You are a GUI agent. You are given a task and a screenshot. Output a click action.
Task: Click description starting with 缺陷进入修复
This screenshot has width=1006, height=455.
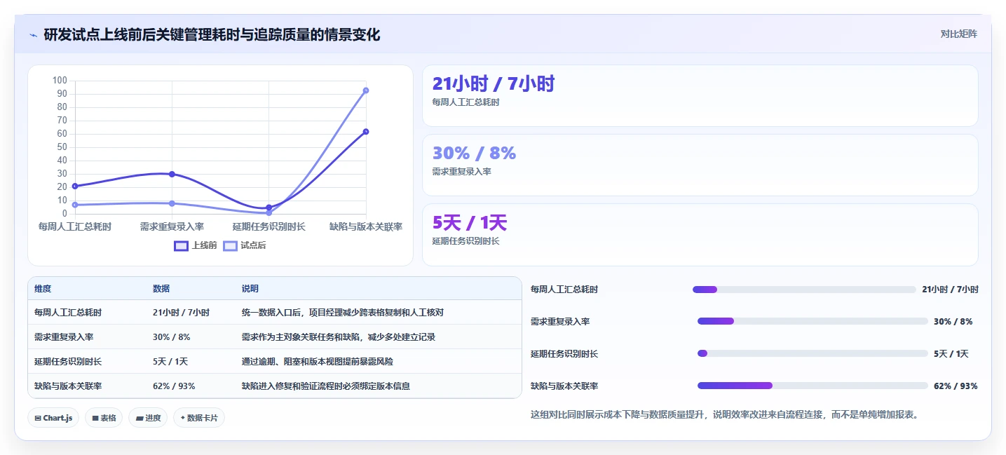[x=326, y=386]
